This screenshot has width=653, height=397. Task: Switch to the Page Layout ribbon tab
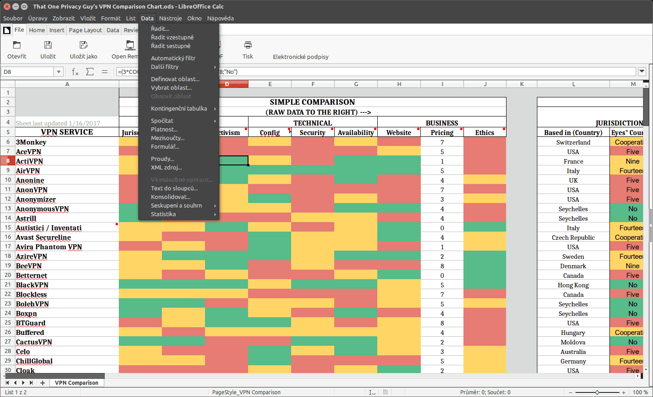click(85, 30)
